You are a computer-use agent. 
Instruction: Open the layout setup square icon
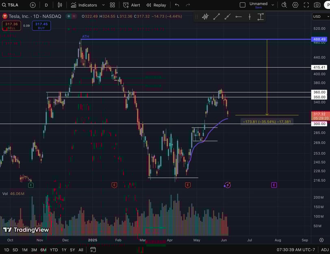click(x=243, y=5)
